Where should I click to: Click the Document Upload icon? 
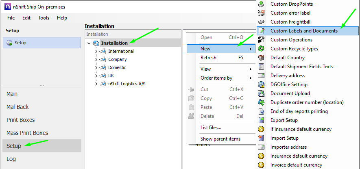tap(262, 93)
